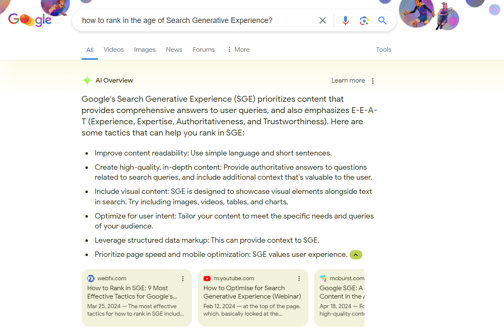Click 'Improve content readability' bullet
This screenshot has height=329, width=504.
(213, 153)
